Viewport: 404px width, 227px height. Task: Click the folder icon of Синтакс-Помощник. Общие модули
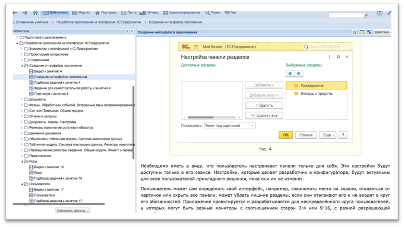[x=26, y=111]
